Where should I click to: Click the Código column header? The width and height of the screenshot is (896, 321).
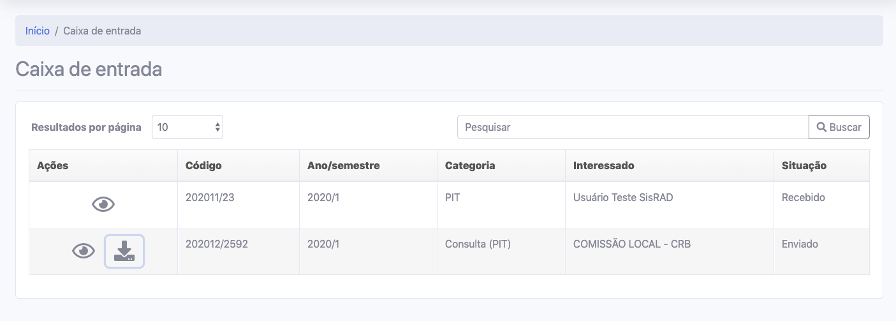[x=203, y=165]
